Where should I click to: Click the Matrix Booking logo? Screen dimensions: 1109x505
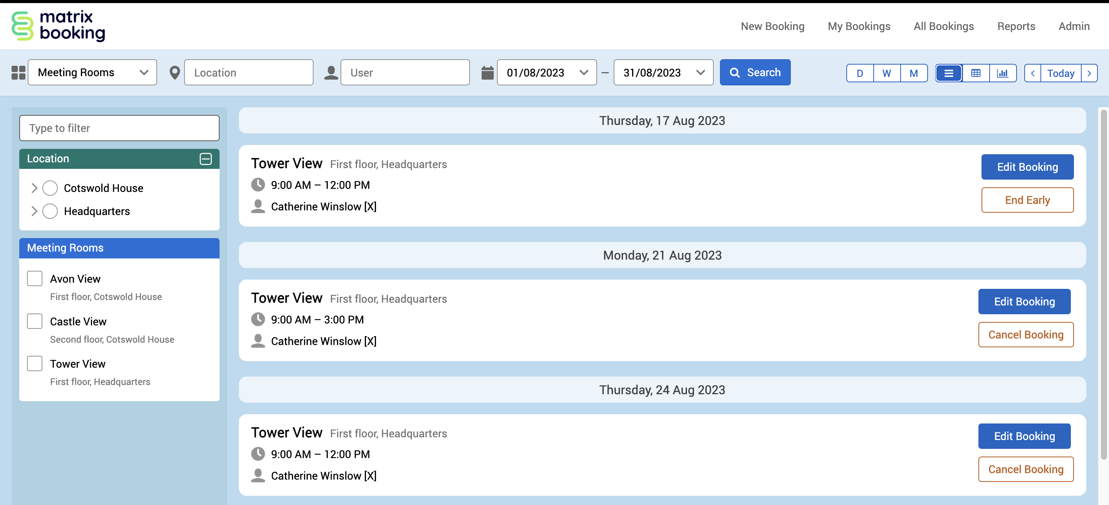(x=58, y=26)
